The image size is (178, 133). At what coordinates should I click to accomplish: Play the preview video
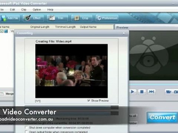pos(132,92)
